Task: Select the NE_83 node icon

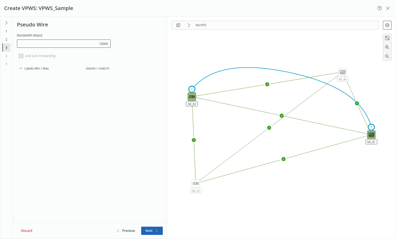Action: click(192, 97)
